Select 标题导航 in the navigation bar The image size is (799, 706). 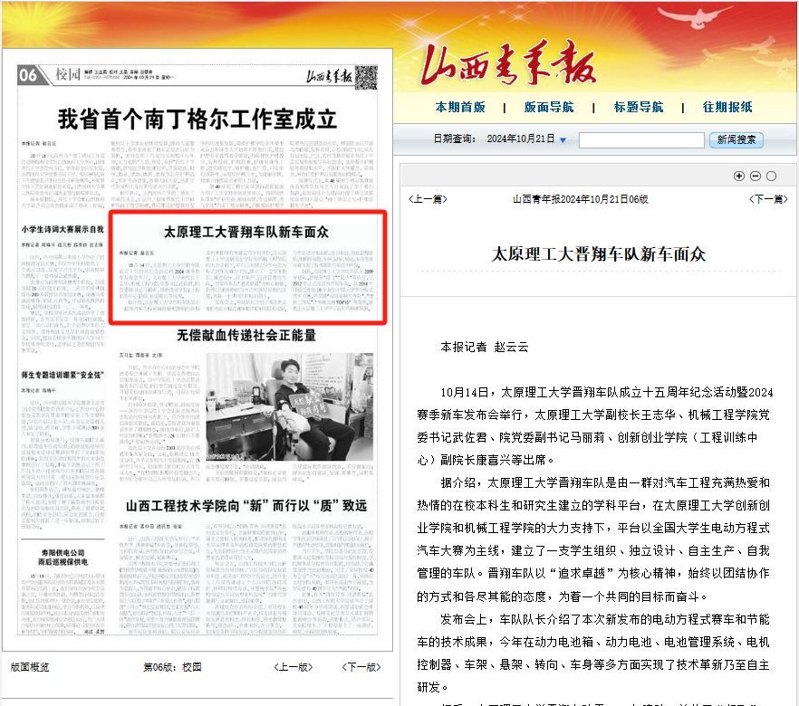tap(639, 107)
